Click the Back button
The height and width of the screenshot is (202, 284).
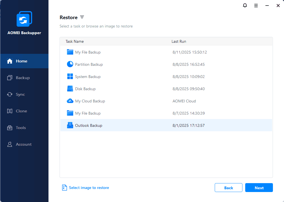(228, 188)
